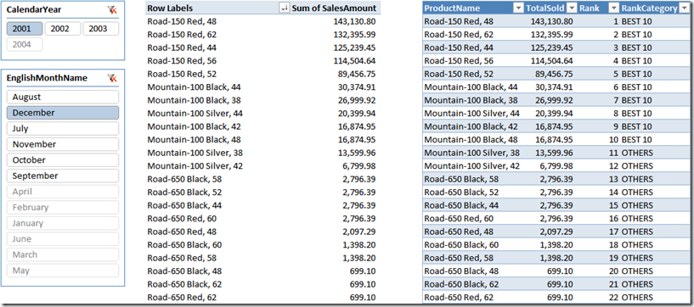Click the Sum of SalesAmount header
694x307 pixels.
(x=334, y=8)
